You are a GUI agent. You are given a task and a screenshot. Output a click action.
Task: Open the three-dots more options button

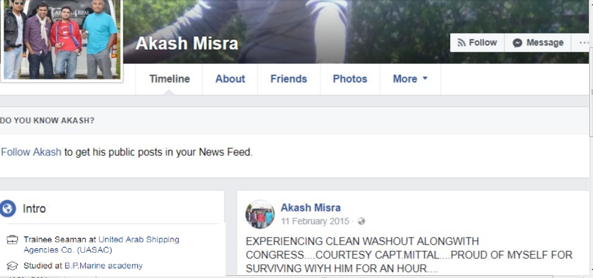point(583,42)
